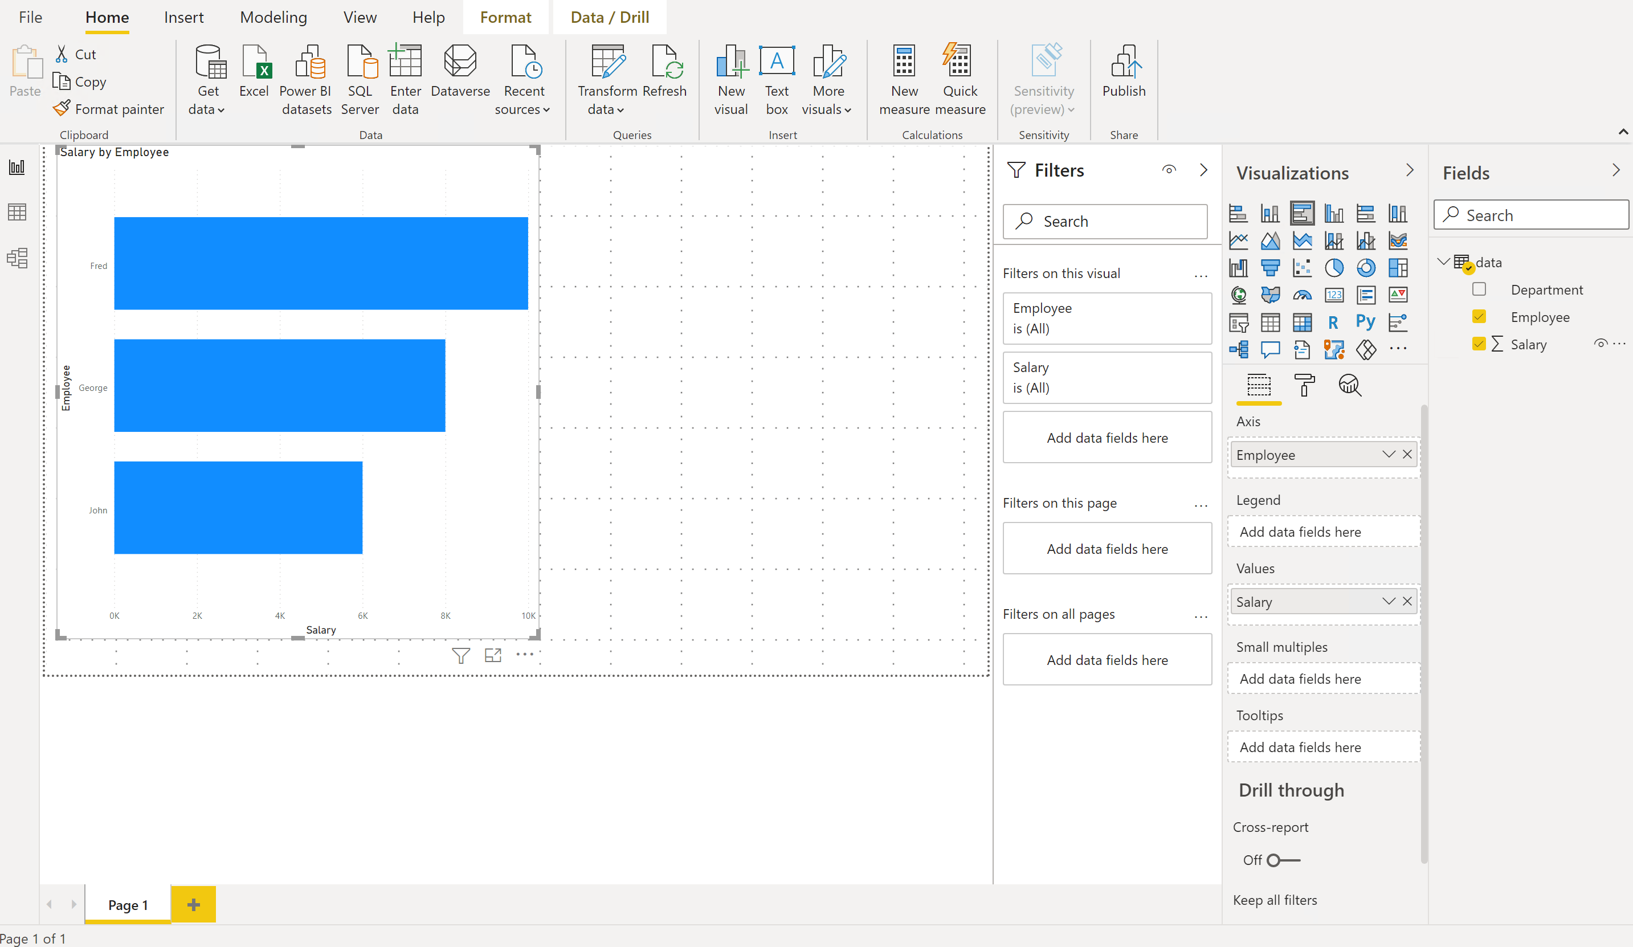
Task: Open the Values Salary dropdown
Action: (1387, 601)
